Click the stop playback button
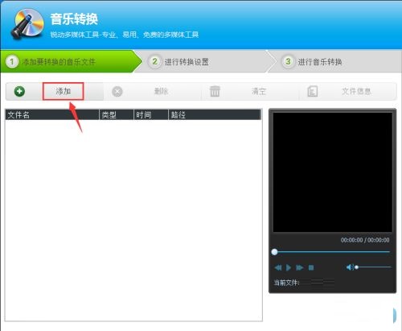The width and height of the screenshot is (402, 331). 311,267
